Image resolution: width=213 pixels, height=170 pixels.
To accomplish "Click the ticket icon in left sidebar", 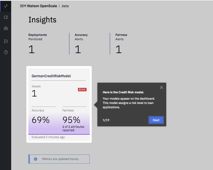I will 6,18.
